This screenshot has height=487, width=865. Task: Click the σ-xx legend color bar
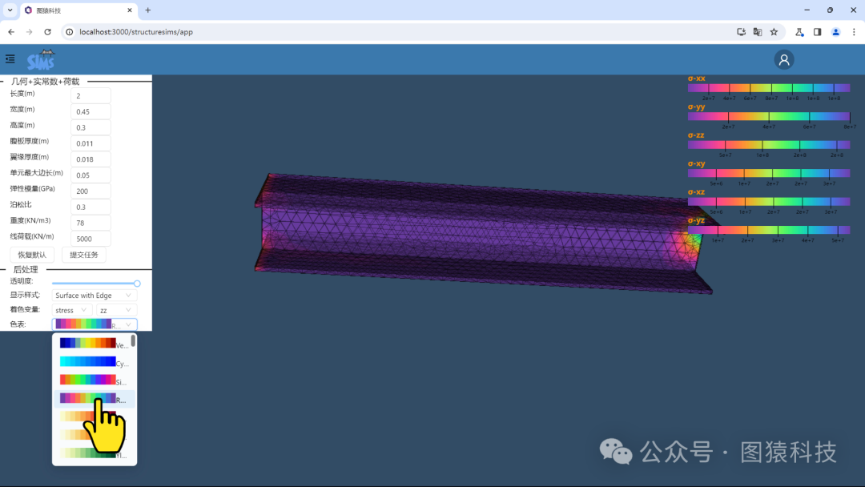pyautogui.click(x=768, y=88)
